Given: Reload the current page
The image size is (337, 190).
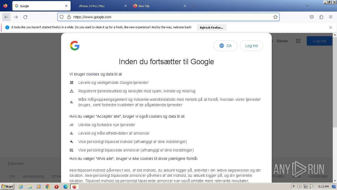Looking at the screenshot, I should pos(25,17).
